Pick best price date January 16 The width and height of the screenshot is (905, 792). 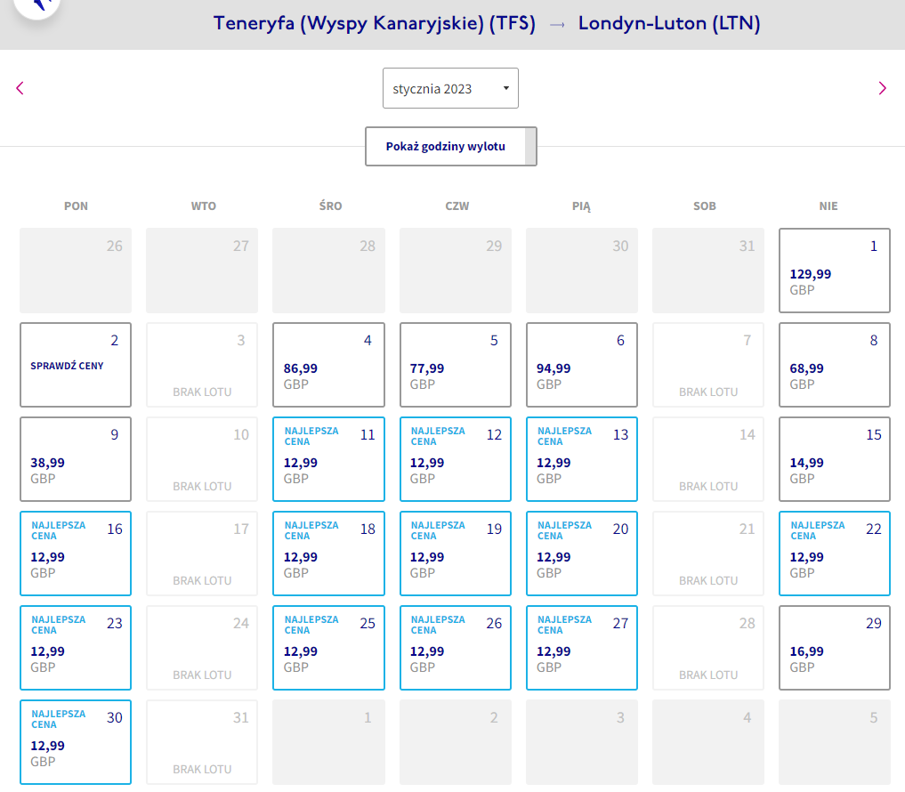pyautogui.click(x=76, y=553)
